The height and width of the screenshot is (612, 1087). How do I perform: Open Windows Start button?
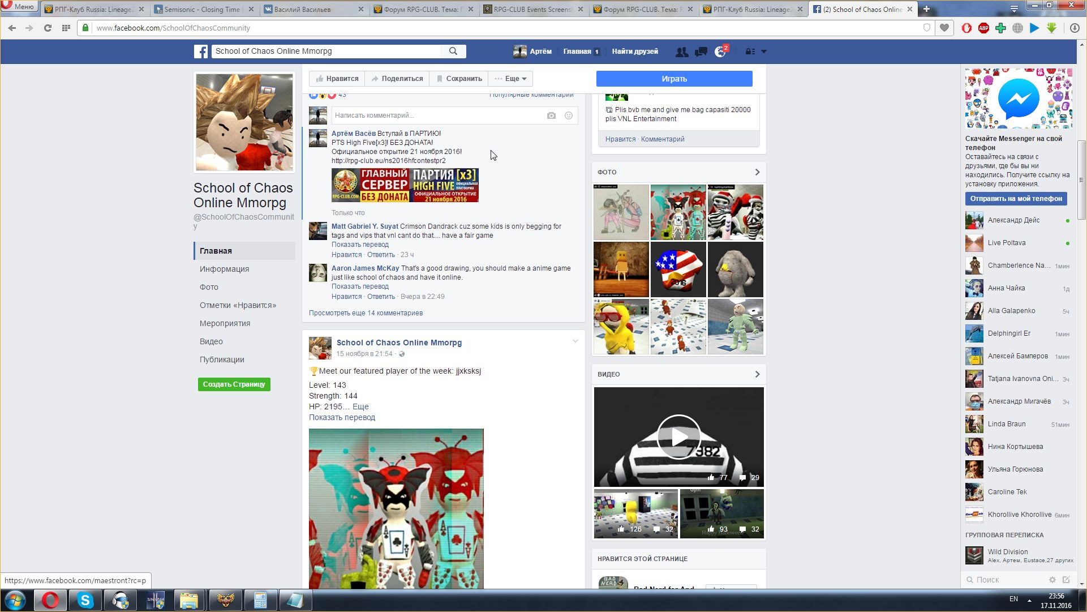coord(15,600)
